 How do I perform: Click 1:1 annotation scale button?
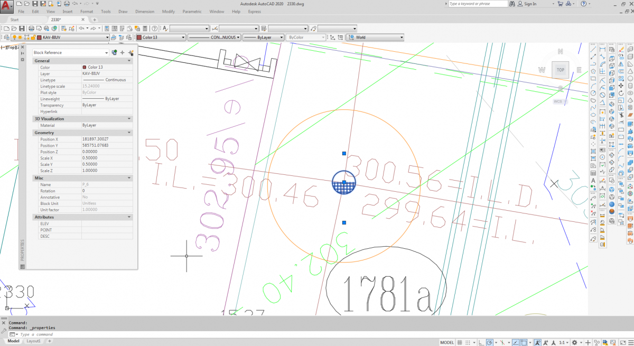561,342
